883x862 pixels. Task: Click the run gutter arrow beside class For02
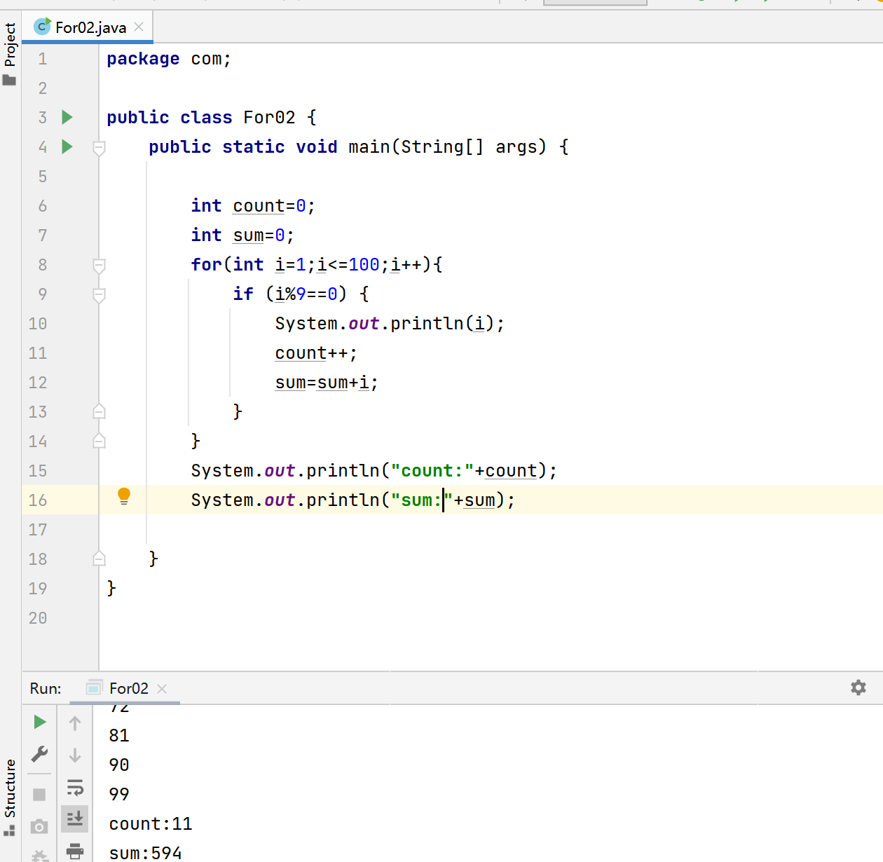[x=67, y=117]
